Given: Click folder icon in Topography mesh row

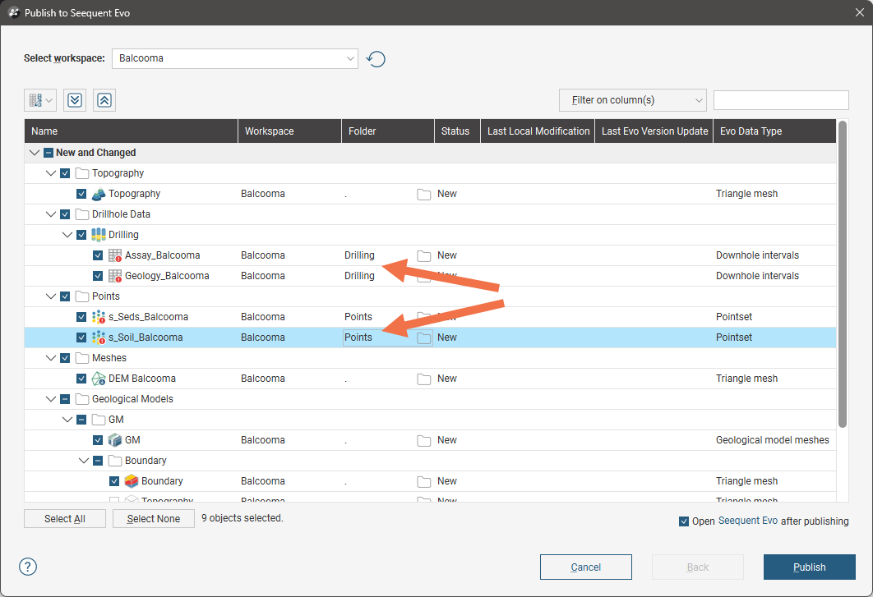Looking at the screenshot, I should [x=424, y=195].
